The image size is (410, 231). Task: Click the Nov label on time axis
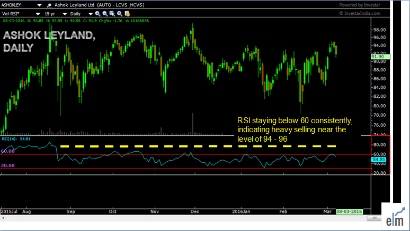(x=155, y=211)
